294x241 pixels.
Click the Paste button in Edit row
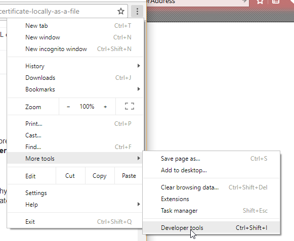pos(129,176)
